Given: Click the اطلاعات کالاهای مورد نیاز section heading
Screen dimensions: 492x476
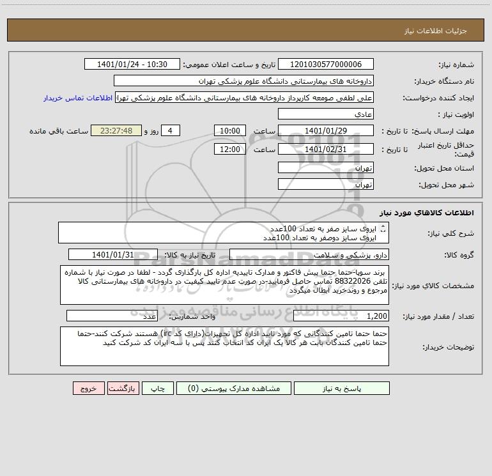Looking at the screenshot, I should [427, 213].
